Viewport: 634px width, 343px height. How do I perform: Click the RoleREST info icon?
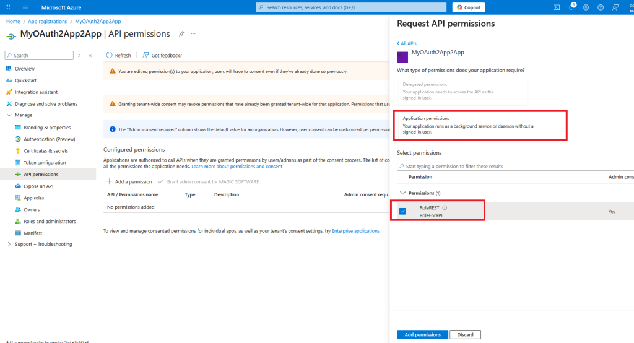(x=445, y=207)
